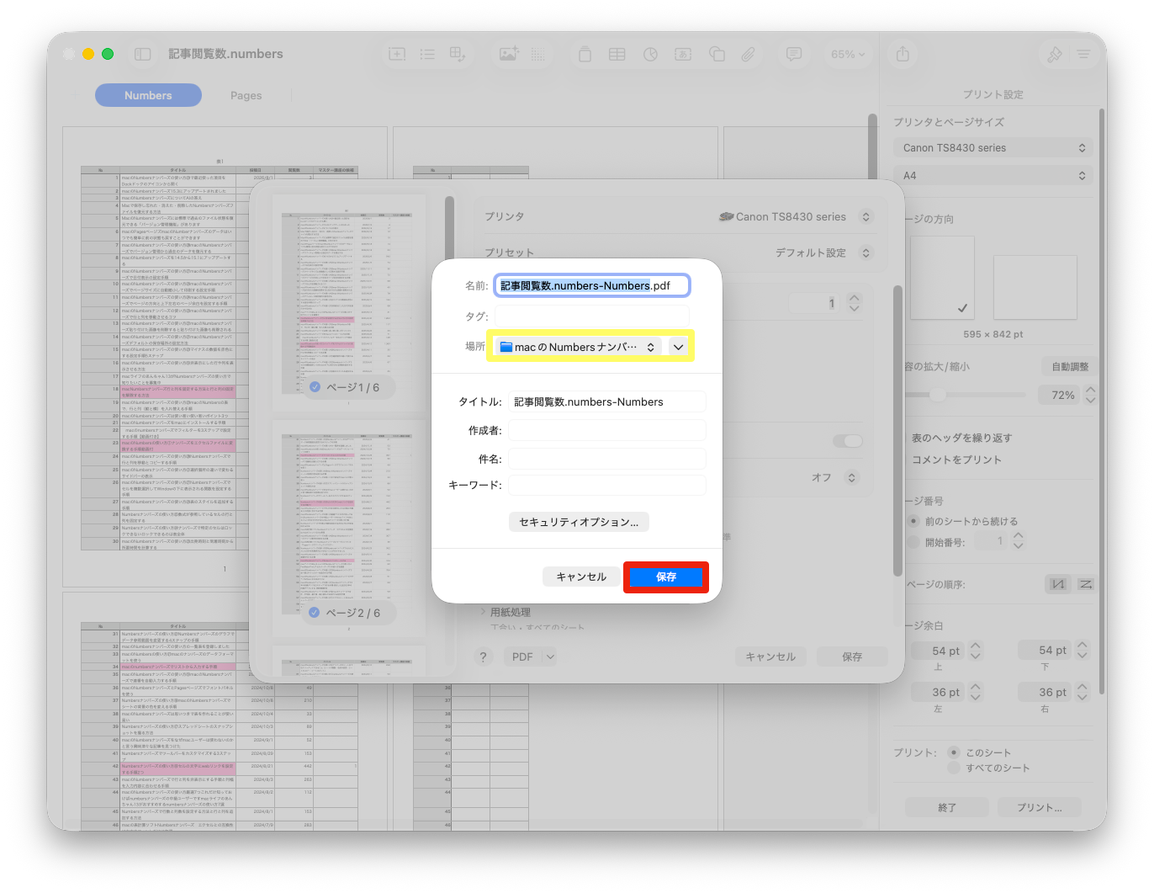This screenshot has height=893, width=1154.
Task: Open Canon TS8430 printer dropdown in プリント設定 sidebar
Action: coord(993,148)
